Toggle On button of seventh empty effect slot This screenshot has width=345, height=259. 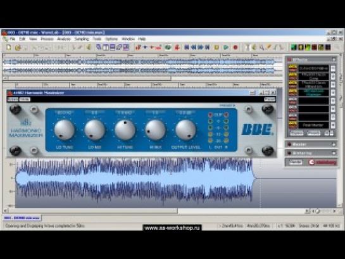pos(292,115)
